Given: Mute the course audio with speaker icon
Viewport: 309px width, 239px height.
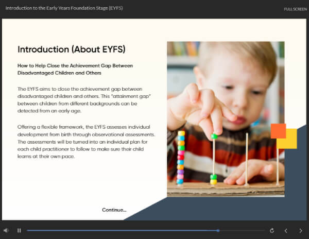Looking at the screenshot, I should point(6,230).
